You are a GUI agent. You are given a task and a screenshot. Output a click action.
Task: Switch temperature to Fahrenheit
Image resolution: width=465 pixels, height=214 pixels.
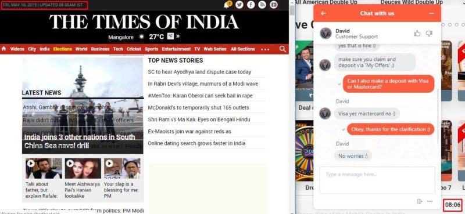click(170, 37)
